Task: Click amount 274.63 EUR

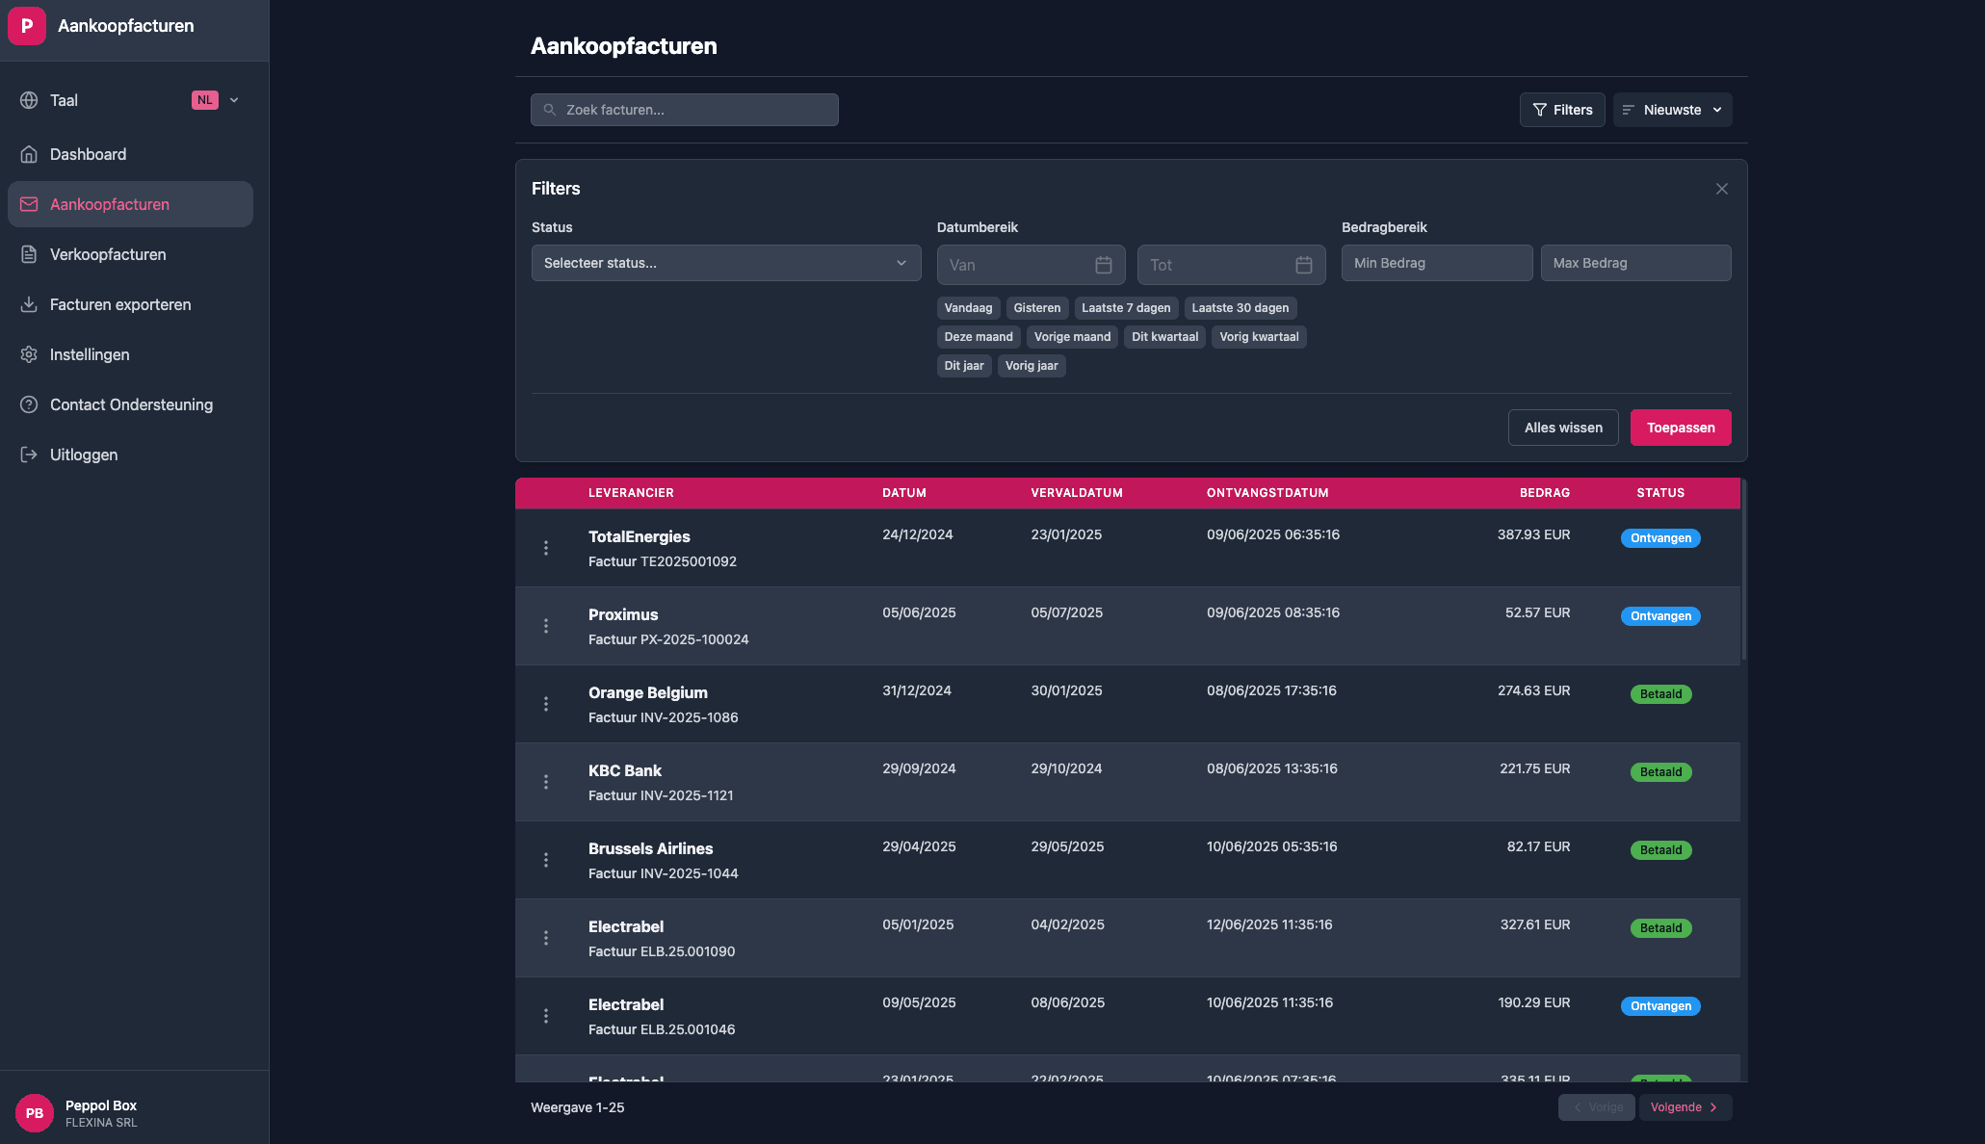Action: pos(1533,690)
